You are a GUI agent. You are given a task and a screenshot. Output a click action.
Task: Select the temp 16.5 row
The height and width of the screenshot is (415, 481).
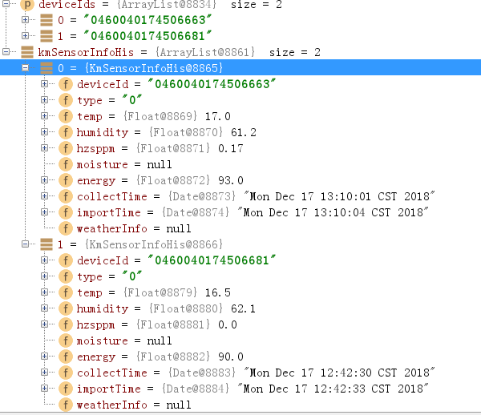click(x=240, y=292)
